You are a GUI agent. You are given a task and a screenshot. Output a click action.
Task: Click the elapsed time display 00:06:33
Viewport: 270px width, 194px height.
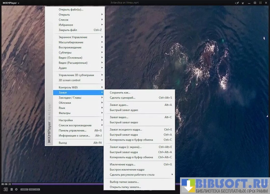pyautogui.click(x=6, y=184)
